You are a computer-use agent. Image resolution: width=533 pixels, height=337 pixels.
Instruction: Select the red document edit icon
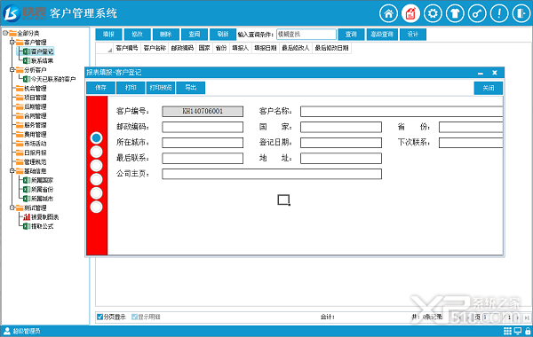(410, 13)
